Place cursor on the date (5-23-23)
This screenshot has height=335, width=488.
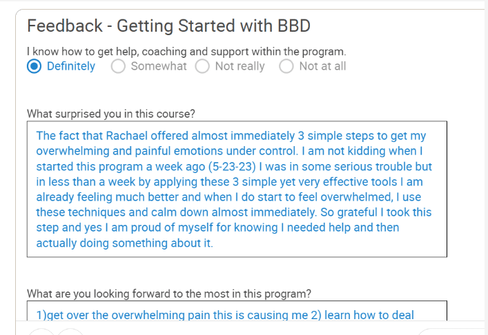(x=232, y=167)
